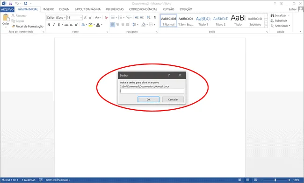
Task: Click the Redo icon in title bar
Action: [25, 3]
